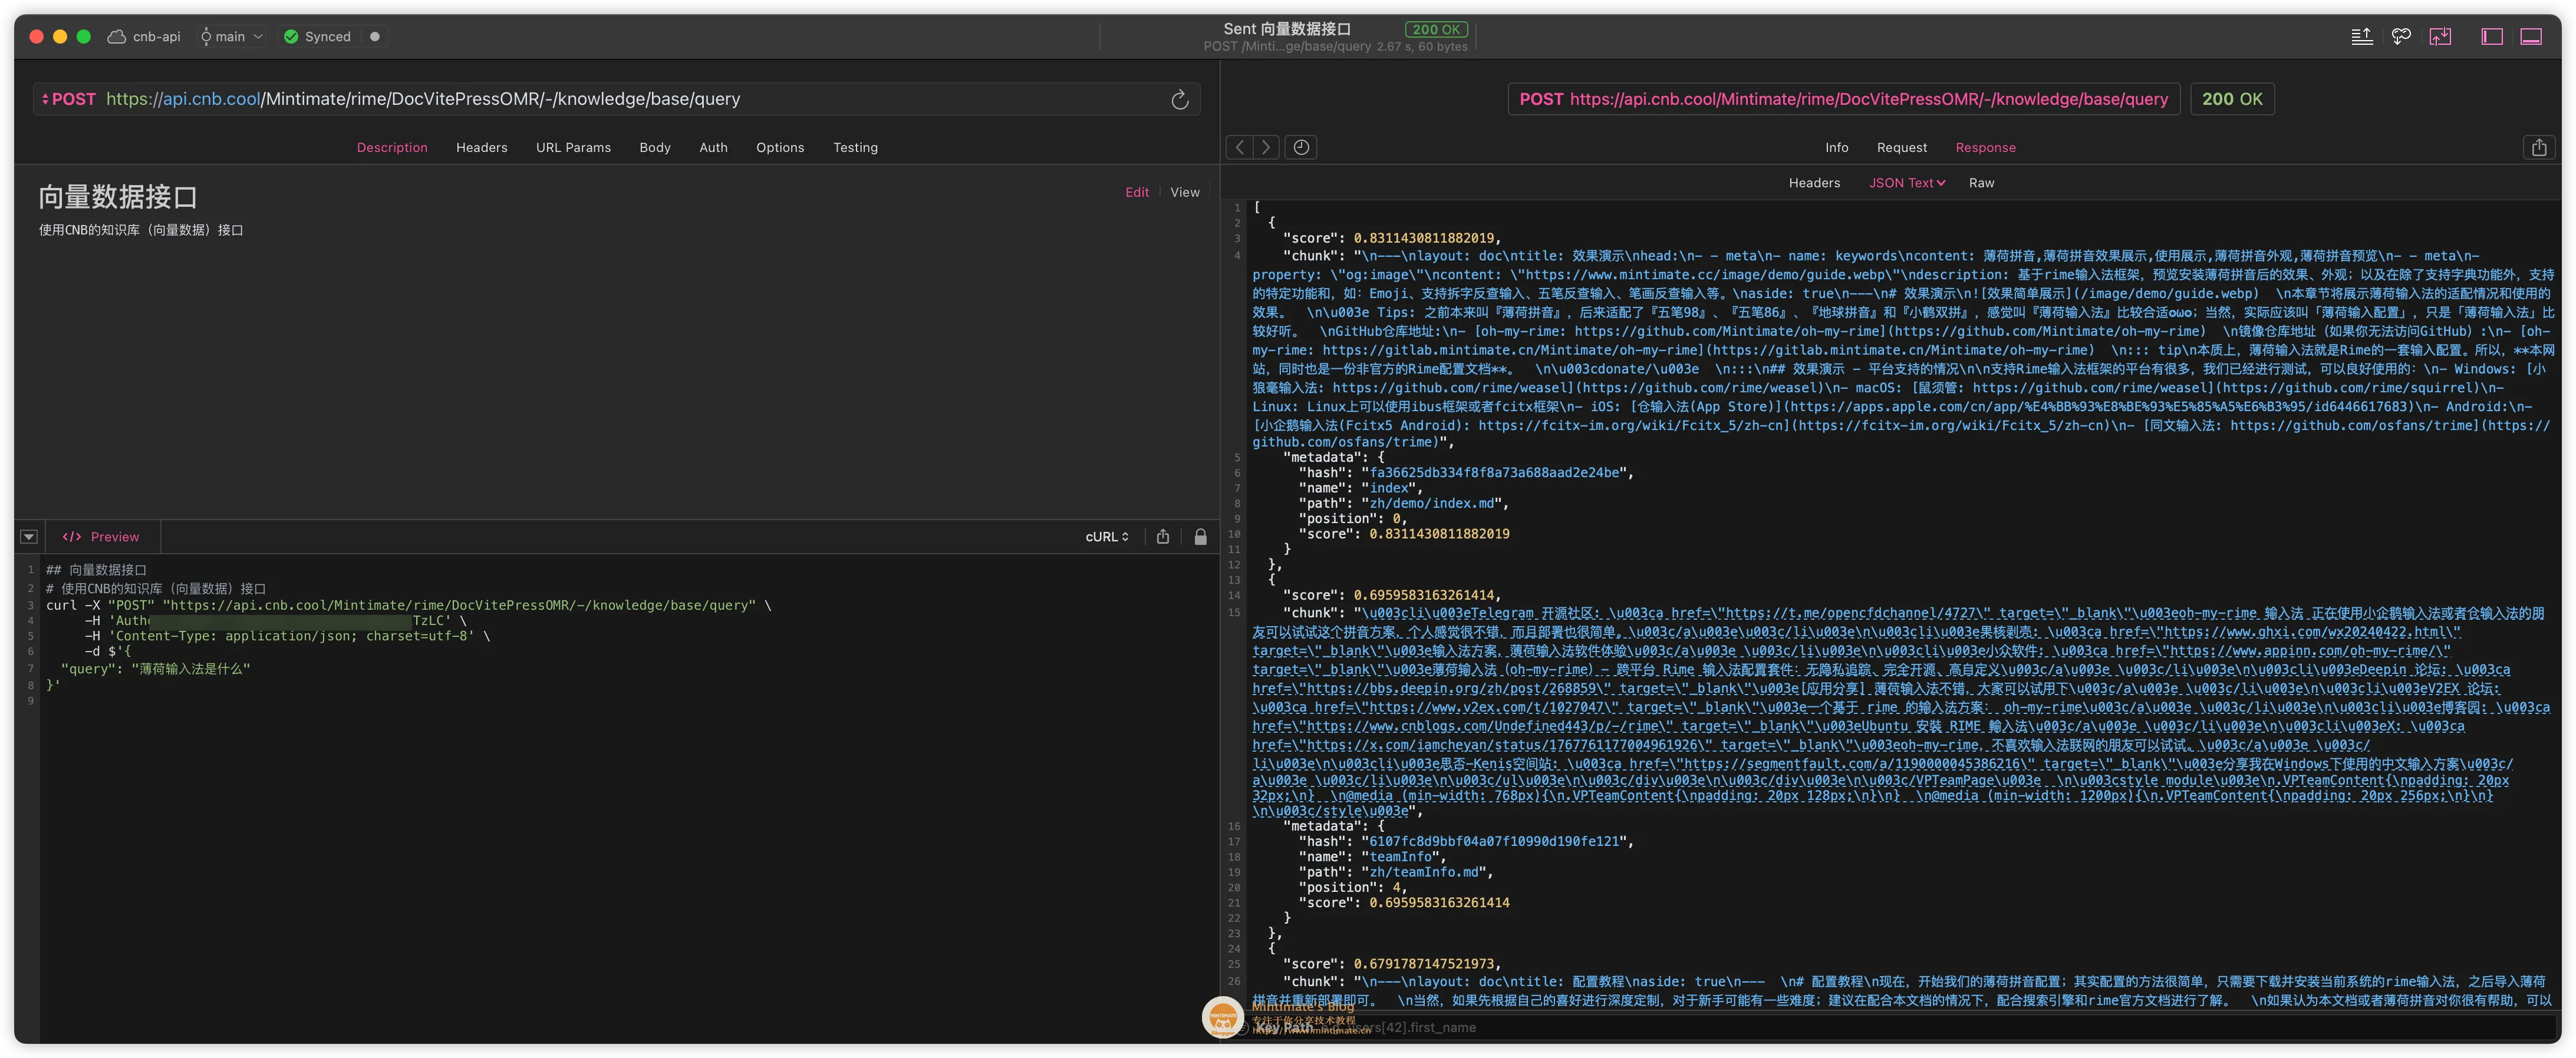
Task: Click the cloud download toolbar icon
Action: click(2401, 37)
